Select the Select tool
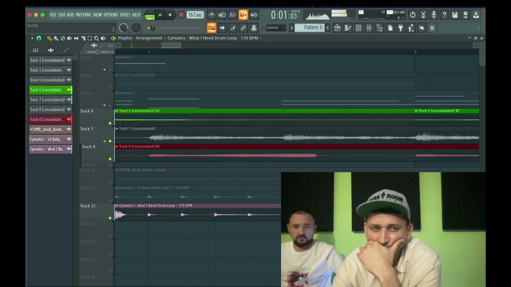Viewport: 511px width, 287px height. point(90,38)
